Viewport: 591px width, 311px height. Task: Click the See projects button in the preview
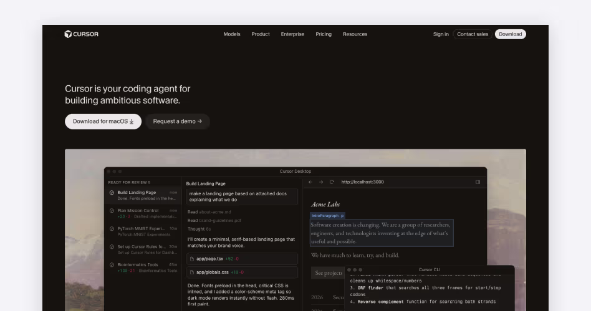click(x=329, y=273)
